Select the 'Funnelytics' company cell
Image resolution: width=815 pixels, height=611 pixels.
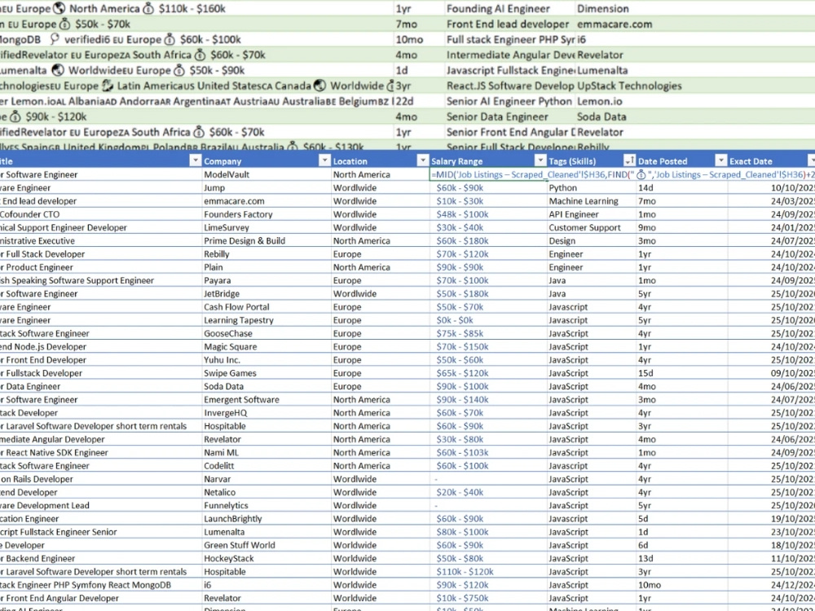point(267,506)
